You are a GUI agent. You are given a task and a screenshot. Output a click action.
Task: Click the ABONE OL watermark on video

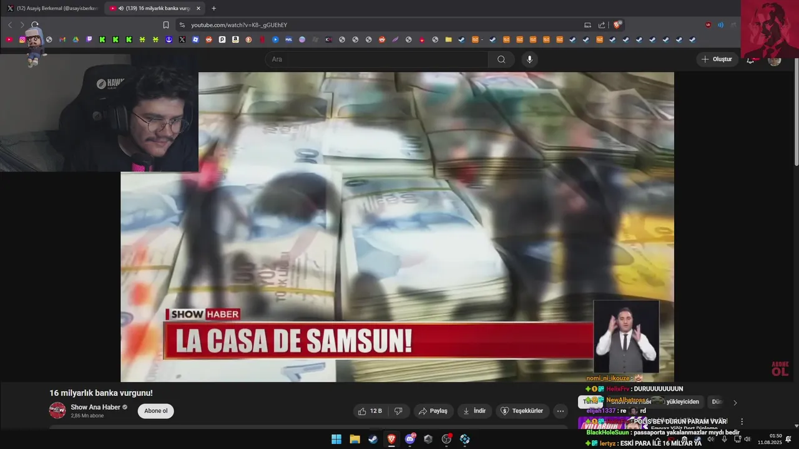coord(780,369)
